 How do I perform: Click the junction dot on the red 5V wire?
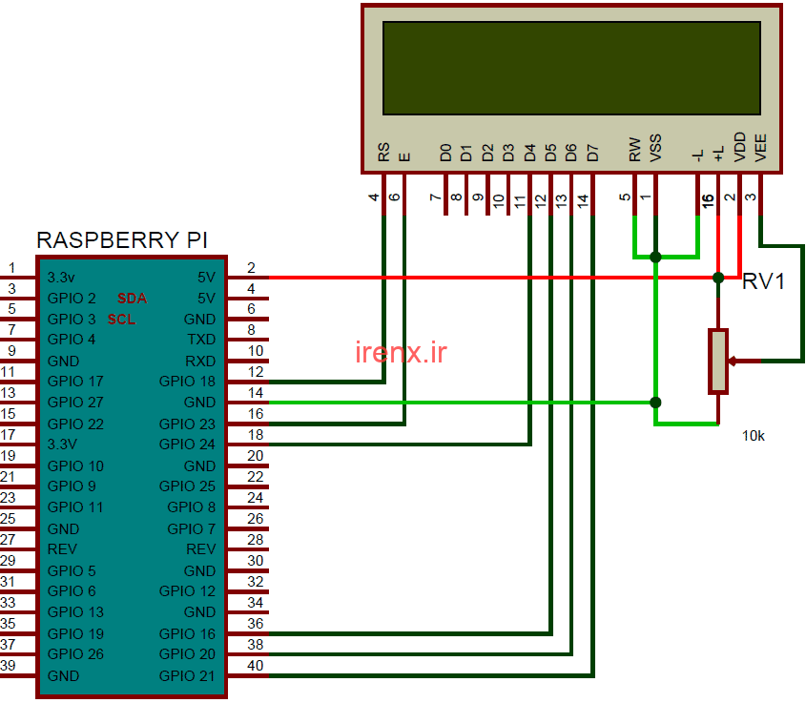click(718, 278)
